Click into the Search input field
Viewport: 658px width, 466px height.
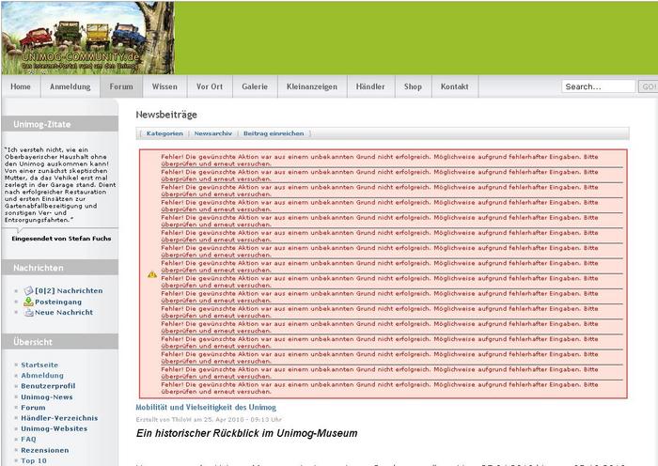point(598,86)
